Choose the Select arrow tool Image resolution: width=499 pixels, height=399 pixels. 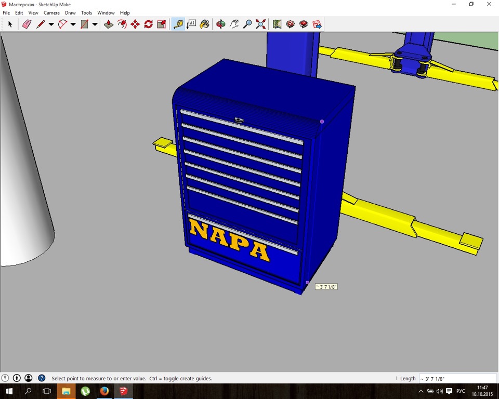(10, 24)
